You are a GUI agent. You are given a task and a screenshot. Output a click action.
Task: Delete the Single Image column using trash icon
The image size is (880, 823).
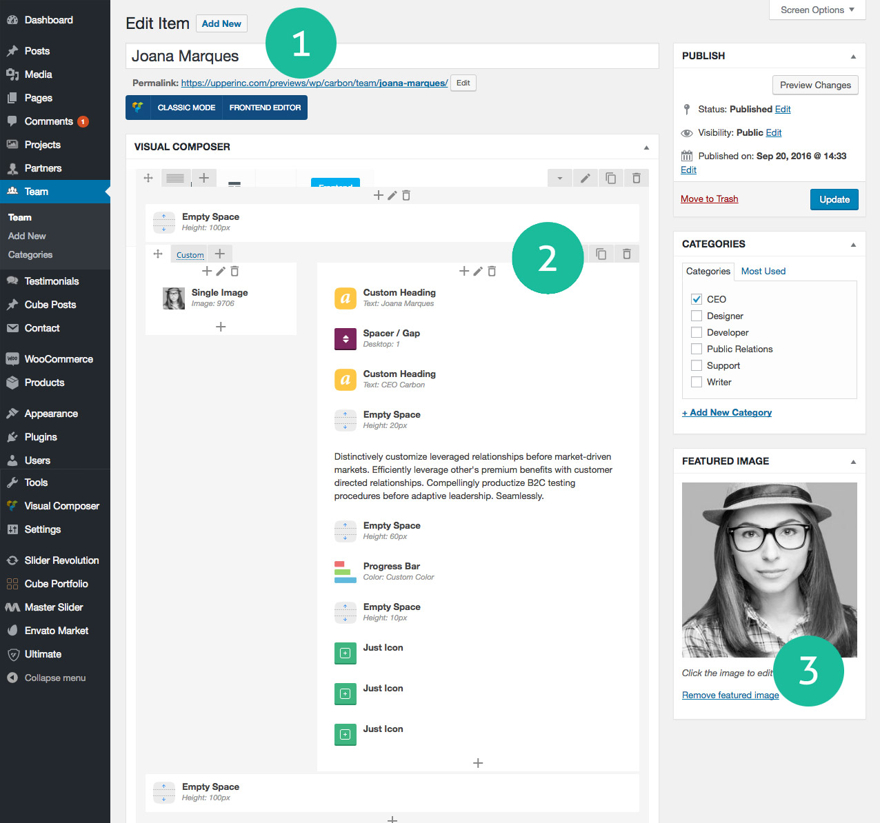click(234, 272)
